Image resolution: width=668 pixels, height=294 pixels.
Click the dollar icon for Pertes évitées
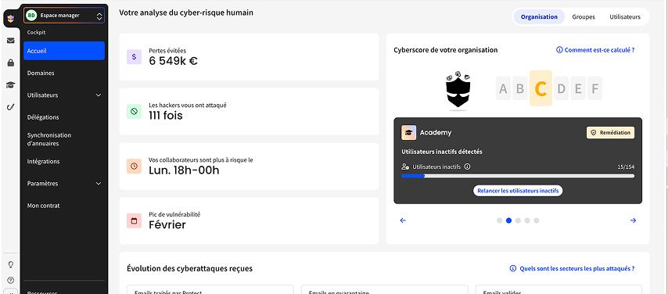134,56
